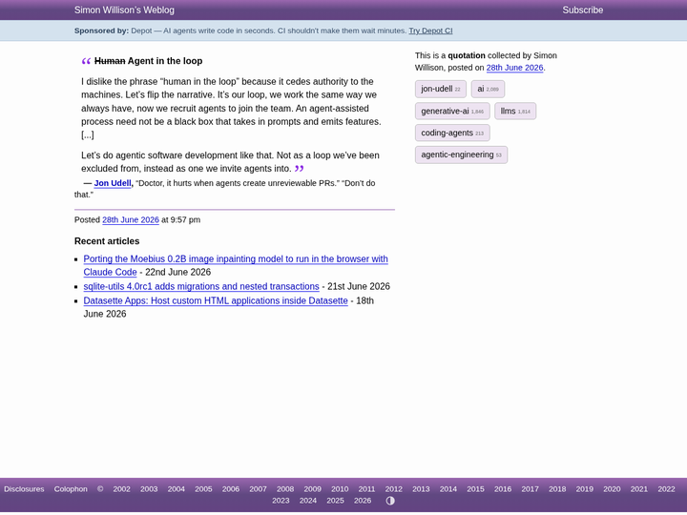Open the jon-udell tag
This screenshot has height=515, width=687.
440,89
